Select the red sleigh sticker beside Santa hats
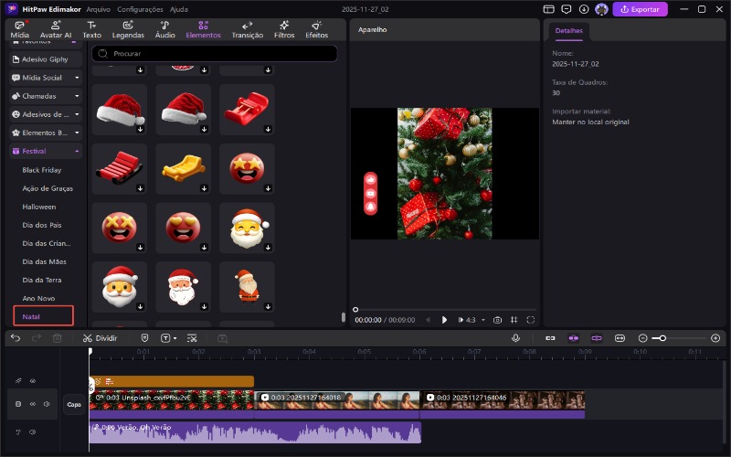The image size is (731, 457). coord(247,110)
